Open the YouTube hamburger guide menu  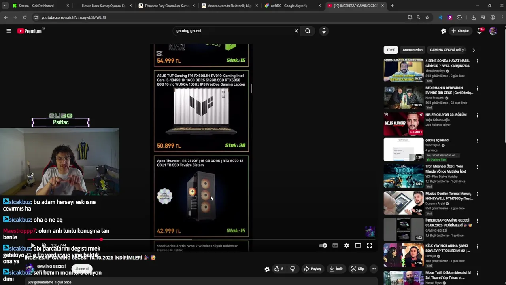click(x=8, y=31)
